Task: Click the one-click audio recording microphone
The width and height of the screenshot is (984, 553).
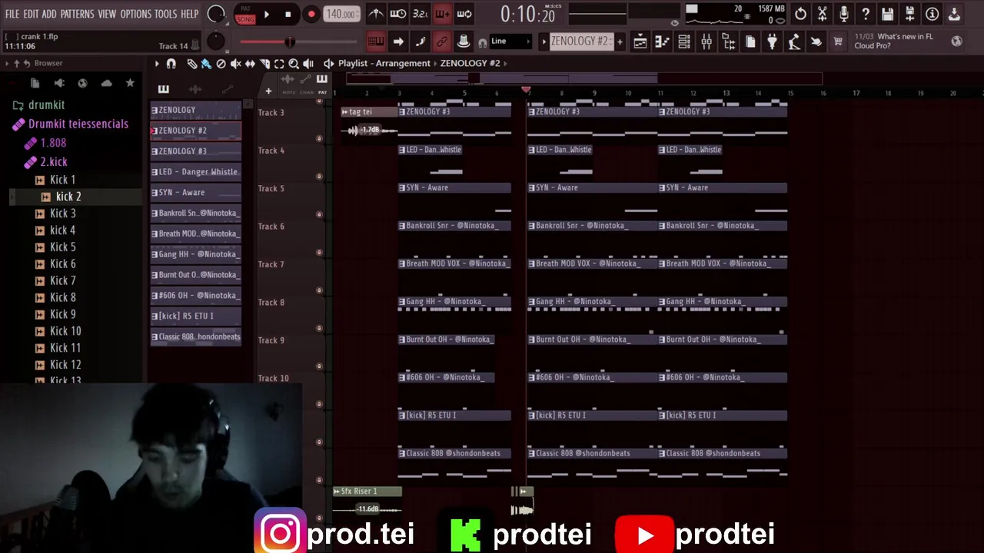Action: point(844,14)
